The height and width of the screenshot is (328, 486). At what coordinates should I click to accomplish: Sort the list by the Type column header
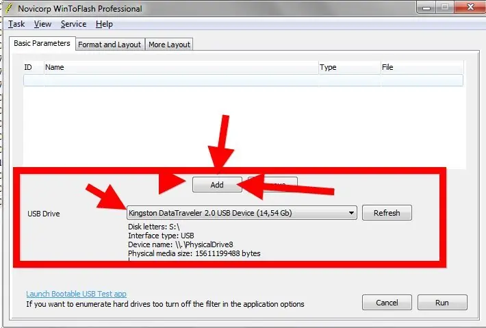coord(350,67)
